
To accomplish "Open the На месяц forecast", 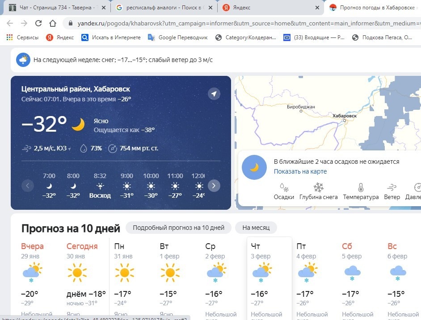I will (x=256, y=228).
